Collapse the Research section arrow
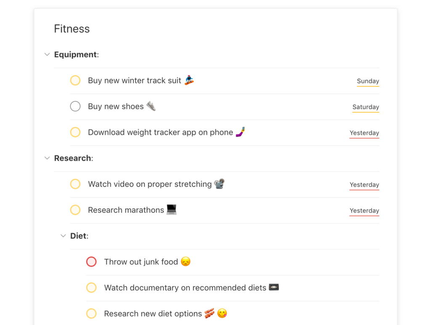 (47, 158)
